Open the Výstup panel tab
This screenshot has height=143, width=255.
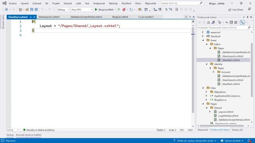tap(10, 135)
